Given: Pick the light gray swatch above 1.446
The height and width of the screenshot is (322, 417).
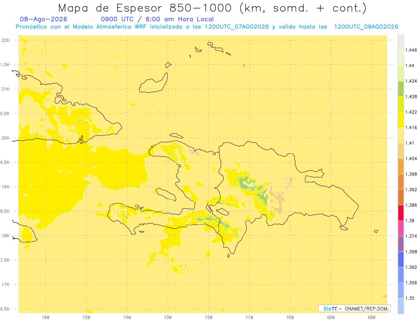Looking at the screenshot, I should (x=401, y=42).
